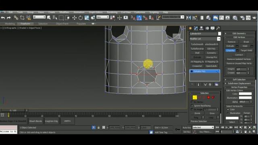Viewport: 258px width, 145px height.
Task: Open the Rendering menu
Action: [x=112, y=12]
